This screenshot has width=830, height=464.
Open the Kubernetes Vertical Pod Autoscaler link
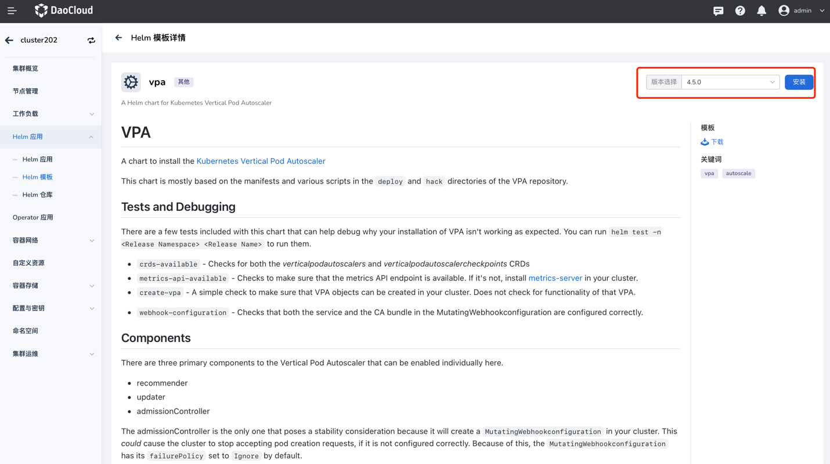point(261,161)
